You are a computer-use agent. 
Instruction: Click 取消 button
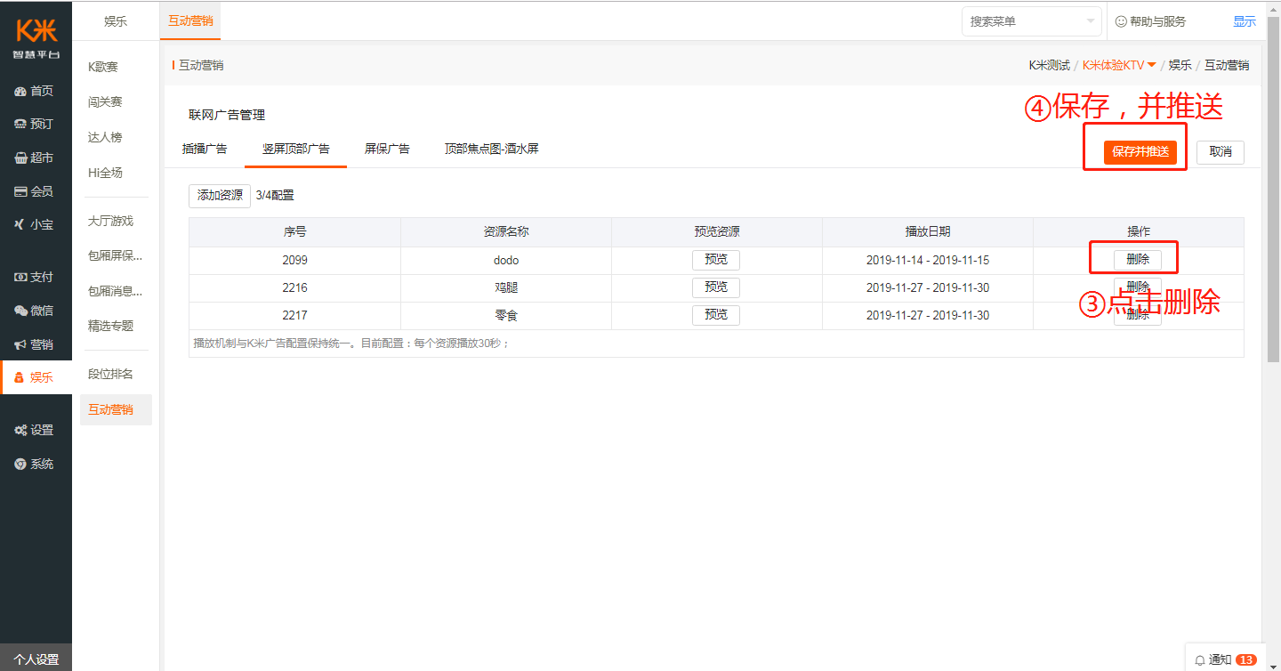click(1221, 152)
